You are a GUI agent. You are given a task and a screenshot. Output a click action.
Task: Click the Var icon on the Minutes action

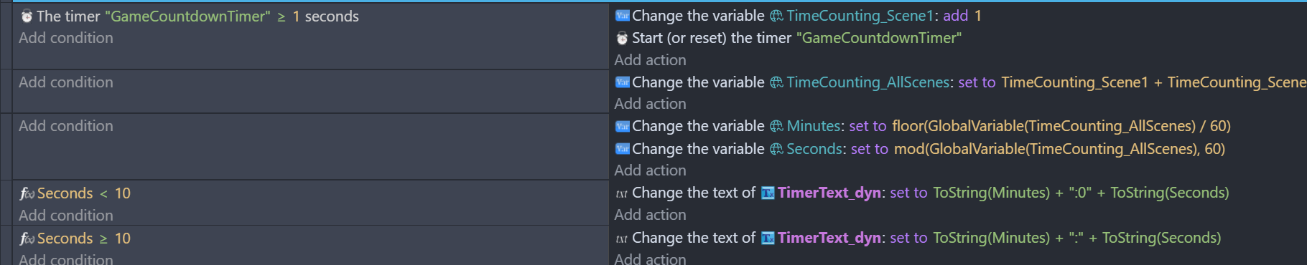622,126
